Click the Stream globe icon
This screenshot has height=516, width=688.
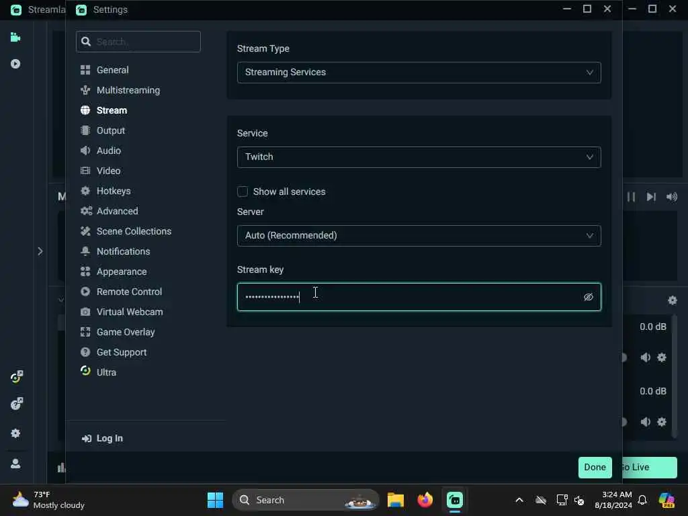pyautogui.click(x=85, y=111)
